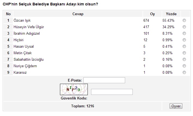Focus the E-Posta input field

[x=104, y=80]
